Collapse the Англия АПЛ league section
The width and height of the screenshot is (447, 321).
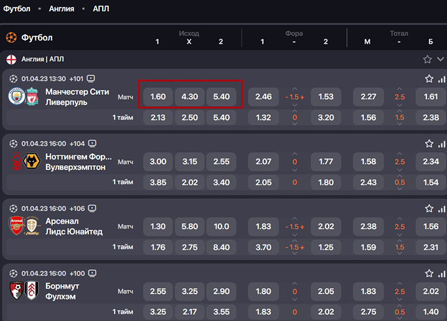point(441,59)
